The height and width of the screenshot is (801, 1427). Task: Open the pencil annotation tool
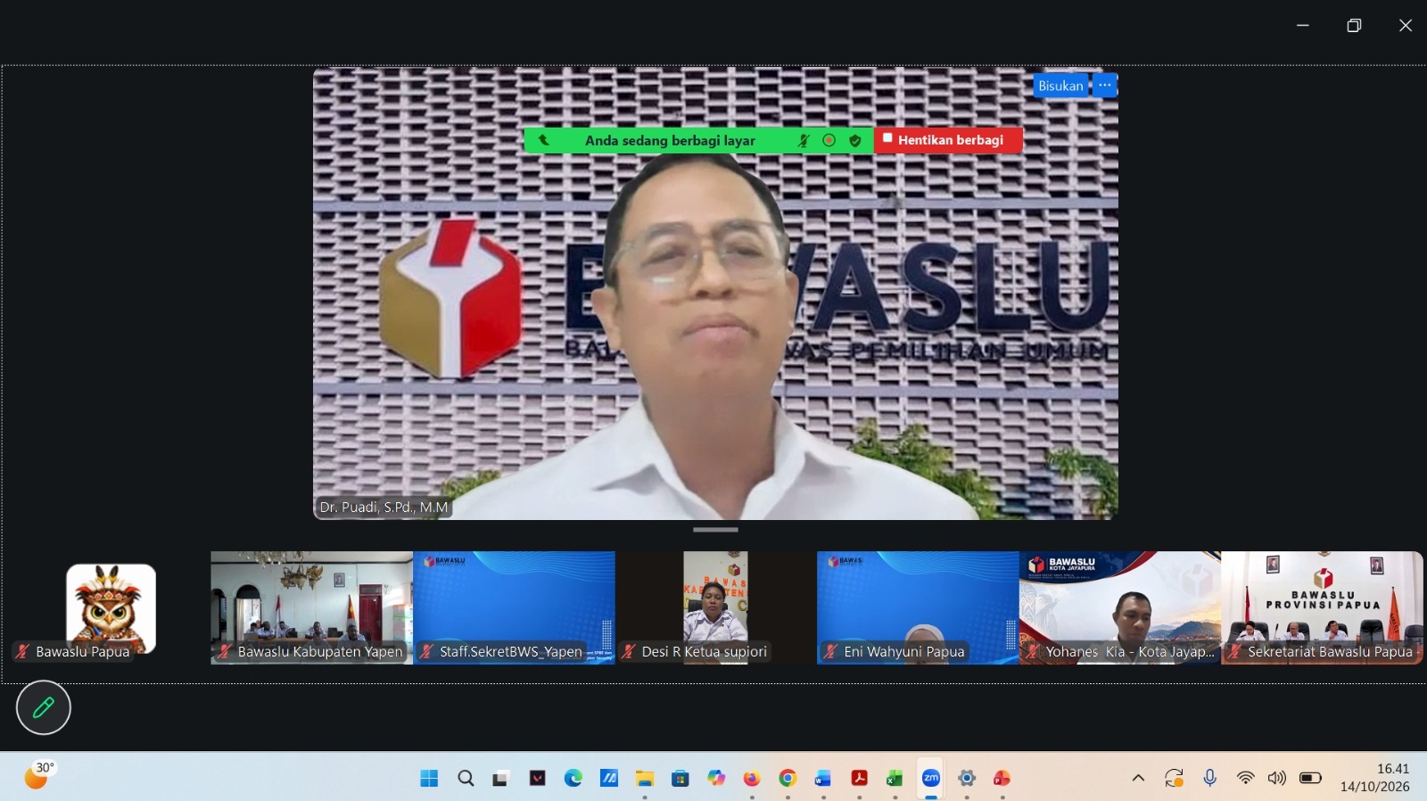pos(43,707)
